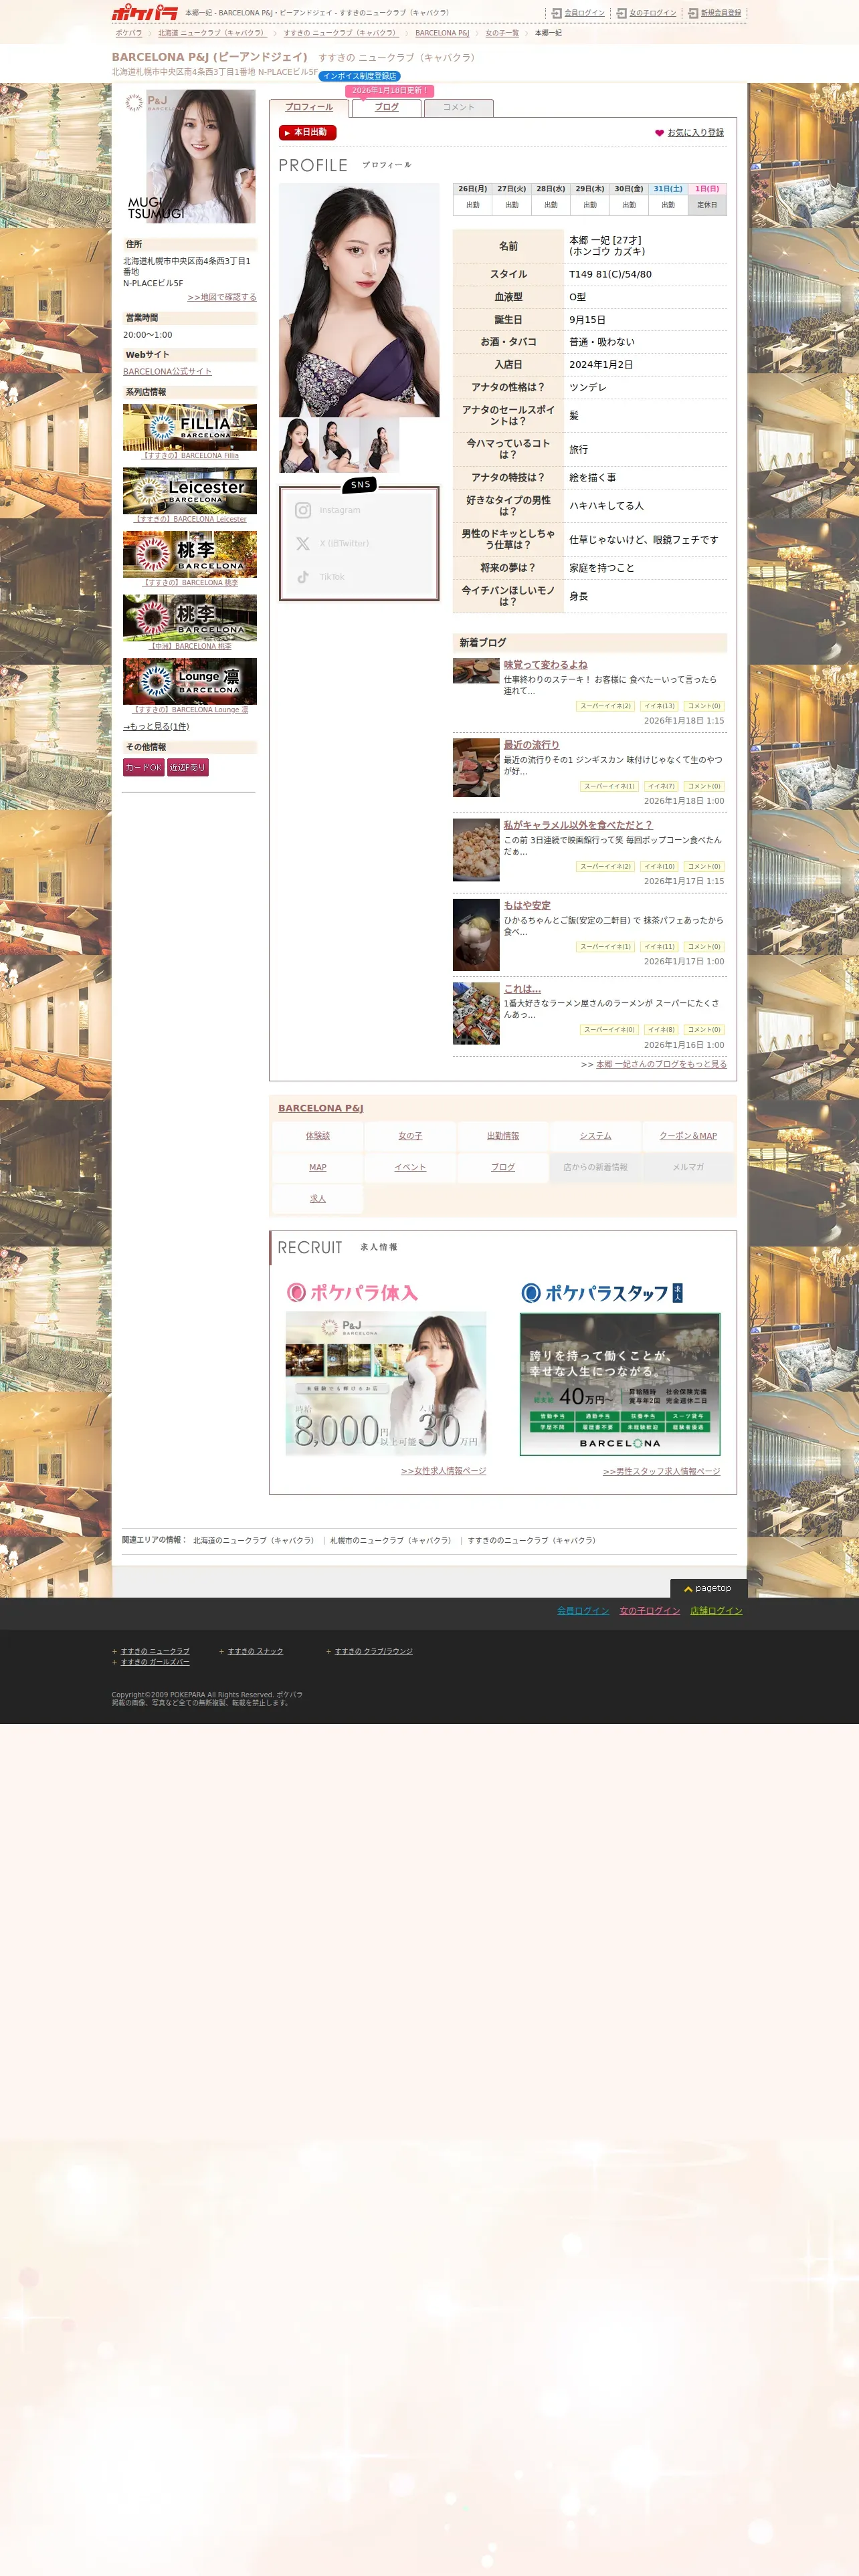859x2576 pixels.
Task: Open 新規会員登録 in the header
Action: coord(714,13)
